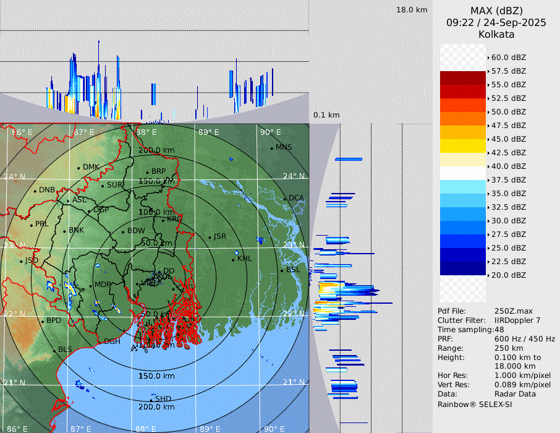Click the orange 47.5 dBZ legend color
Viewport: 560px width, 433px height.
coord(463,119)
